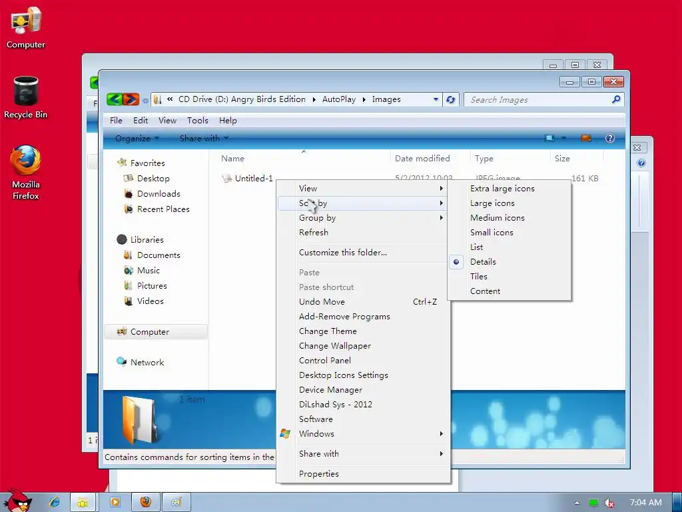This screenshot has height=512, width=682.
Task: Expand the Group by submenu
Action: tap(363, 218)
